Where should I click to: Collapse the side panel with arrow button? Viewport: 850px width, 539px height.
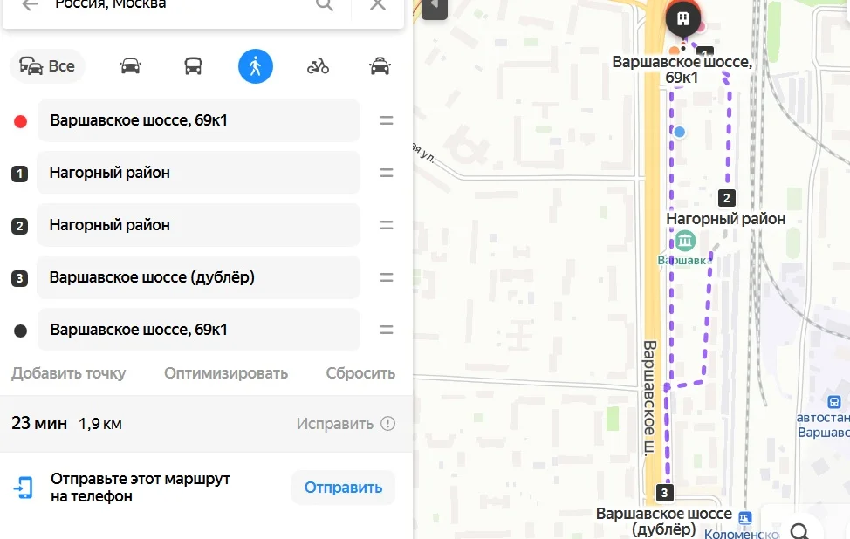point(435,6)
